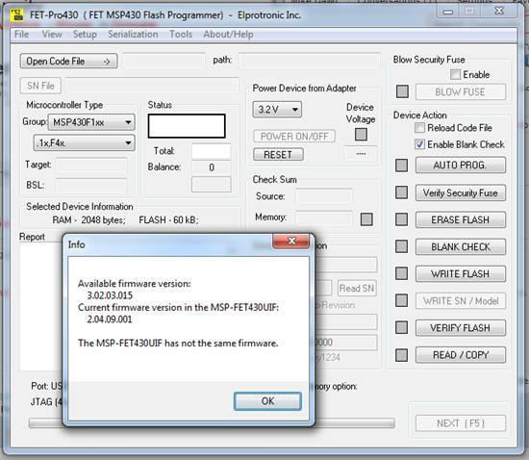Screen dimensions: 529x460
Task: Click the Check Sum Source field
Action: (x=324, y=196)
